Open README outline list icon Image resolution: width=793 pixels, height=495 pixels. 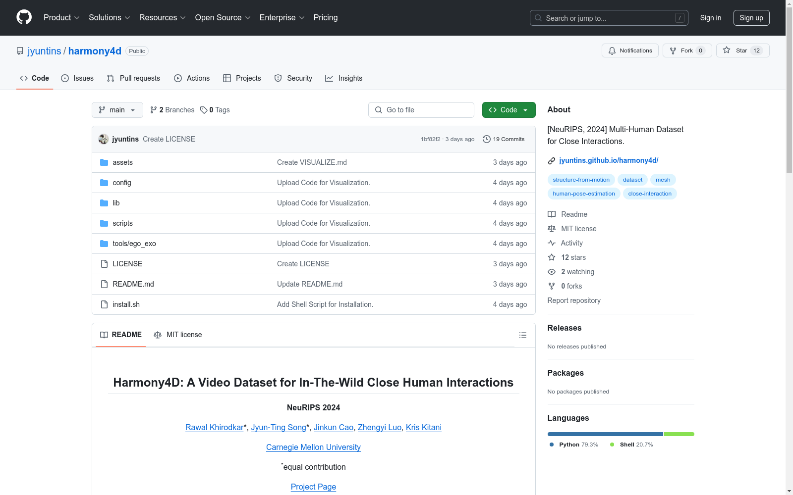point(522,335)
